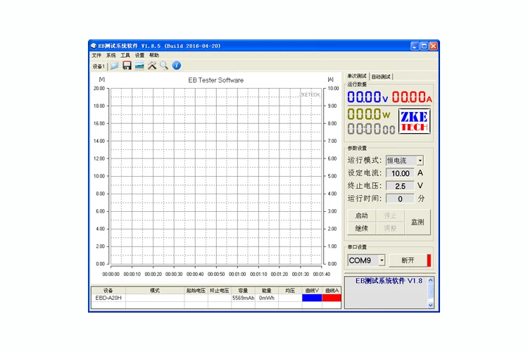Click the gray elapsed time readout
This screenshot has height=352, width=528.
371,129
